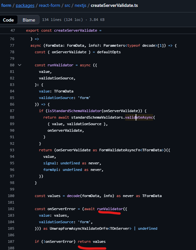This screenshot has height=250, width=196.
Task: Click onServerError constant on line 102
Action: tap(62, 209)
